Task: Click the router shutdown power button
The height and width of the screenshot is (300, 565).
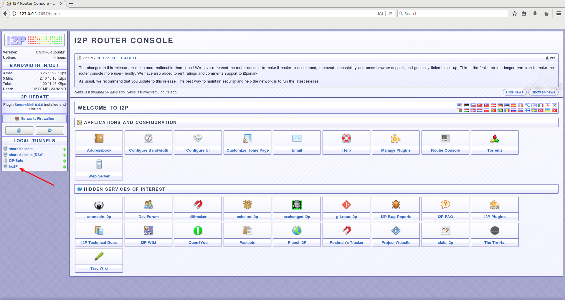Action: pos(50,130)
